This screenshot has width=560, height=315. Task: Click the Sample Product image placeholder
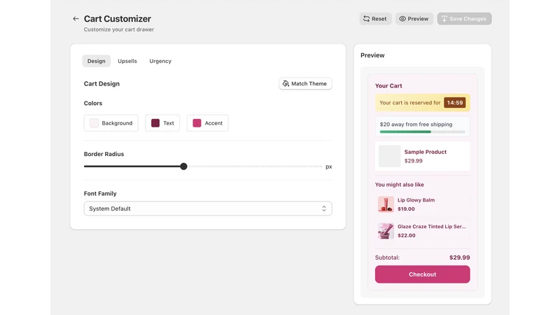[390, 156]
